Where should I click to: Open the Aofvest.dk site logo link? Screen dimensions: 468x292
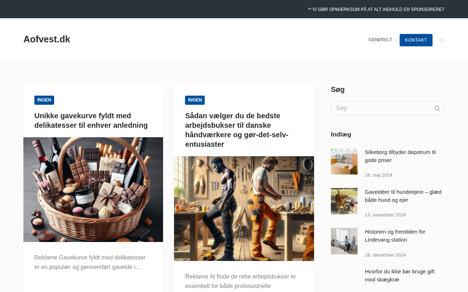click(x=47, y=39)
